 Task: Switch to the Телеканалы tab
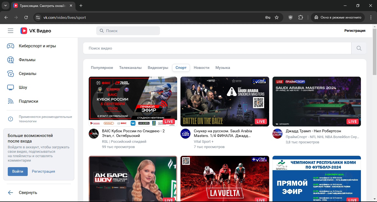coord(130,68)
